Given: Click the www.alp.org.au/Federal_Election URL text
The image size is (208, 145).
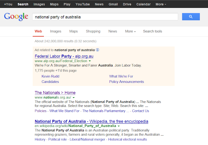Looking at the screenshot, I should pos(61,61).
